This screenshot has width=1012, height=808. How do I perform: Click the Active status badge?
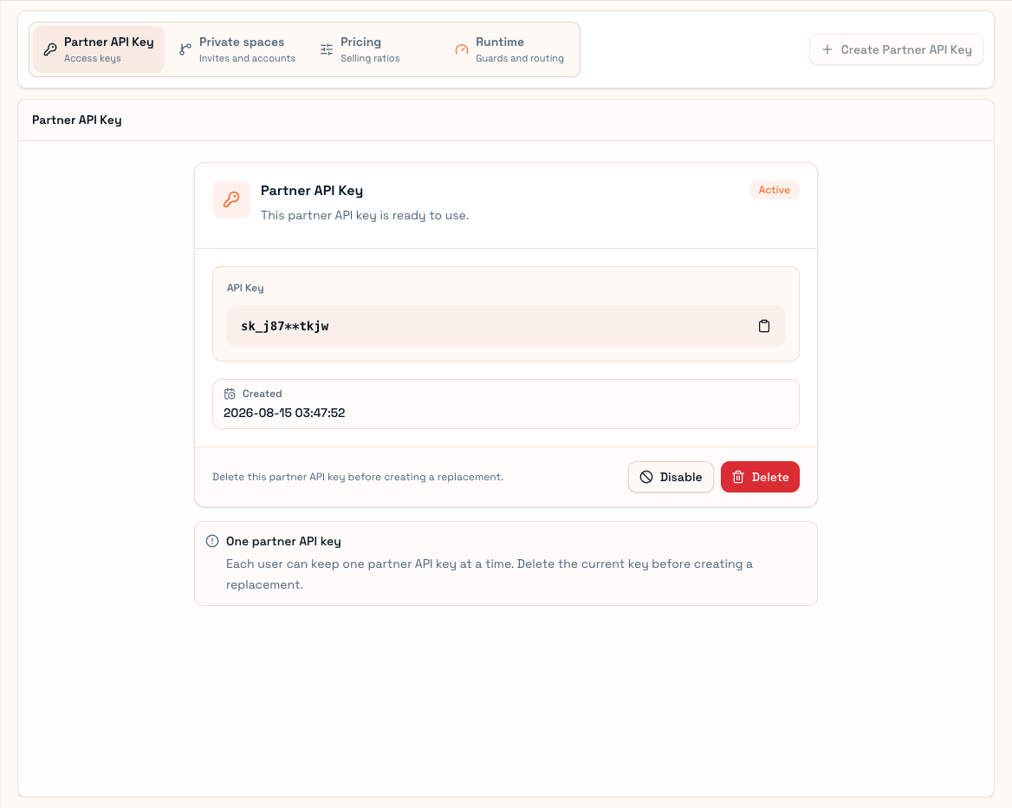774,190
